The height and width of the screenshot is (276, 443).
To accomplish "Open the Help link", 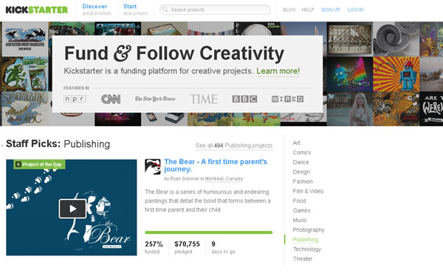I will click(x=308, y=10).
